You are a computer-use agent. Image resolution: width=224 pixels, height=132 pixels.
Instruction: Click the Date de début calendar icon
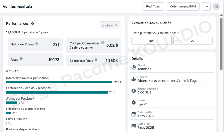(133, 114)
